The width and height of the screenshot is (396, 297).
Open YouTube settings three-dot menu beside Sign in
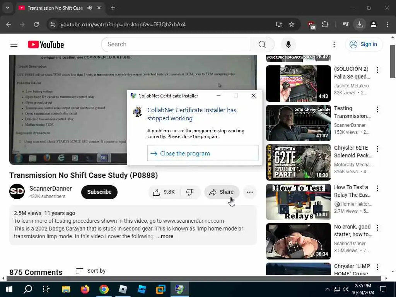[334, 44]
